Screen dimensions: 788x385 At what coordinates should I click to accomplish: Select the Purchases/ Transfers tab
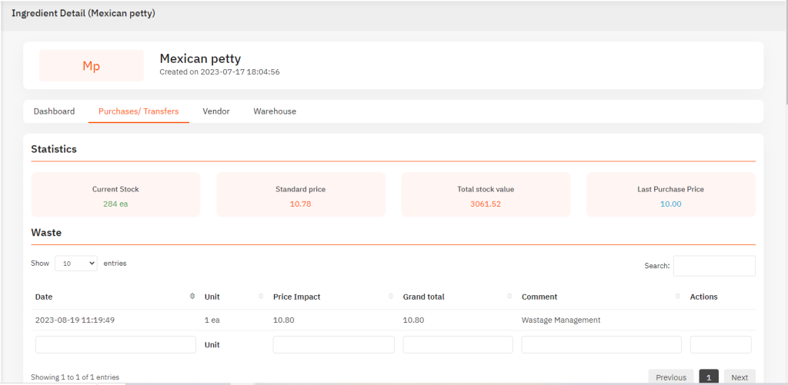tap(139, 111)
